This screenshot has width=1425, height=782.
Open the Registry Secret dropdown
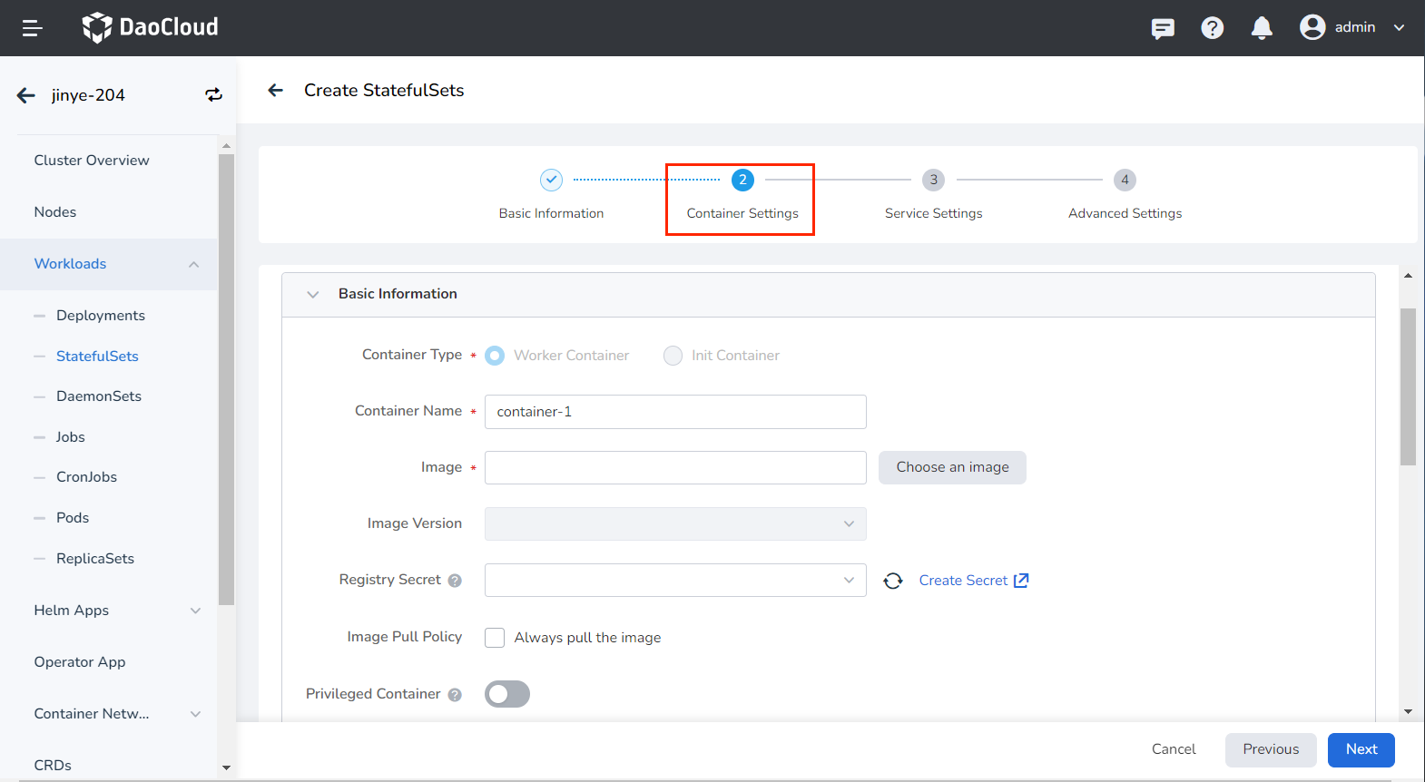[675, 581]
